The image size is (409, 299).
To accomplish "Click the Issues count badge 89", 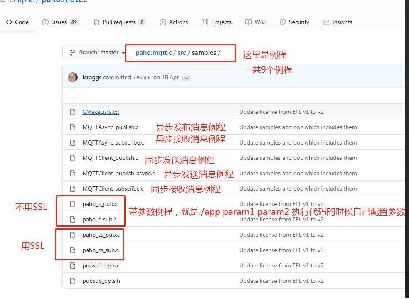I will click(74, 22).
